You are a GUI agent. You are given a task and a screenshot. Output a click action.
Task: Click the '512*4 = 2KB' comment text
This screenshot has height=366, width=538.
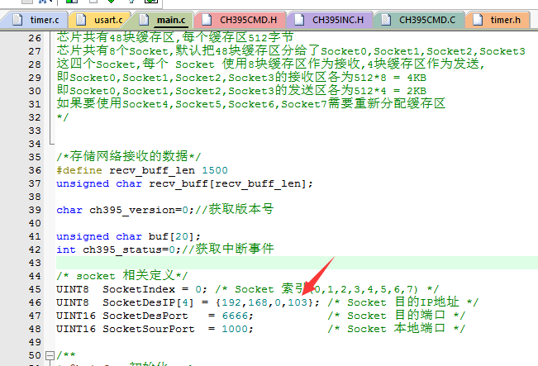click(x=390, y=91)
